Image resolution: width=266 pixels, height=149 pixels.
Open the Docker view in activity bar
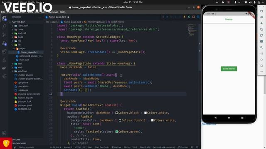coord(4,68)
